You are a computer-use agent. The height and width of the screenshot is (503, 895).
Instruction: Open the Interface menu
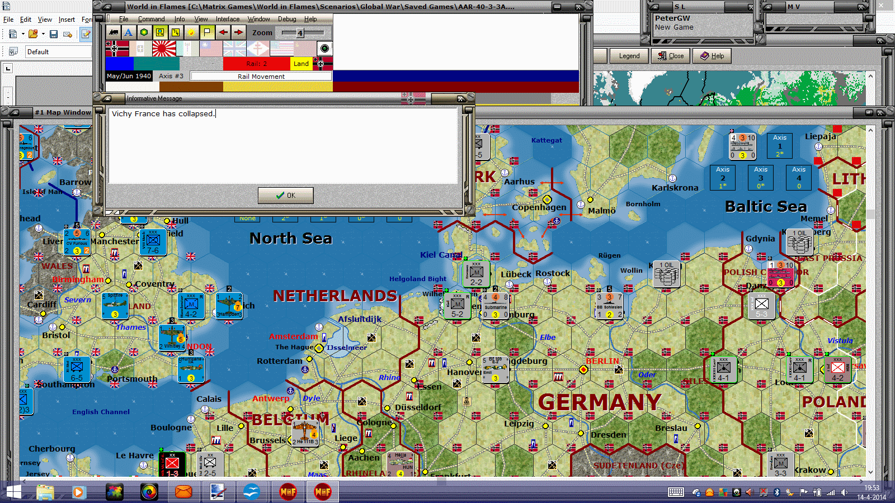click(x=228, y=18)
